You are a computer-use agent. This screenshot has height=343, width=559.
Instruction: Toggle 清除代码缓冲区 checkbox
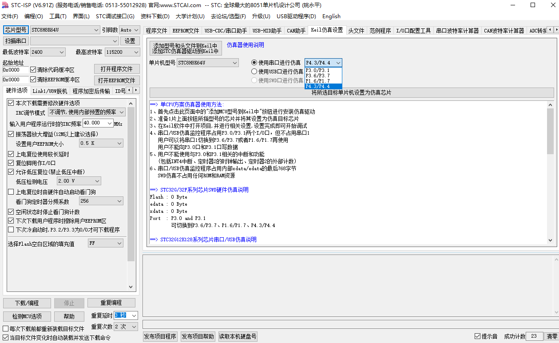33,70
